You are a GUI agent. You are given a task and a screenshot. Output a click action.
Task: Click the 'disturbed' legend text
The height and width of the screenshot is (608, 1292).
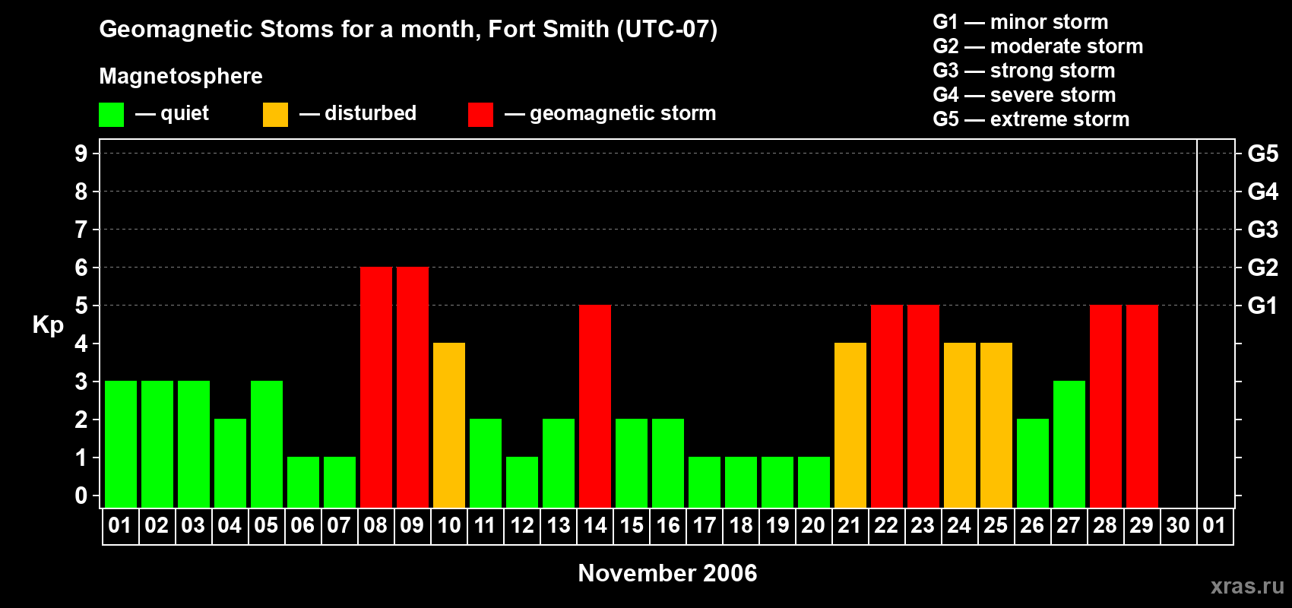370,113
